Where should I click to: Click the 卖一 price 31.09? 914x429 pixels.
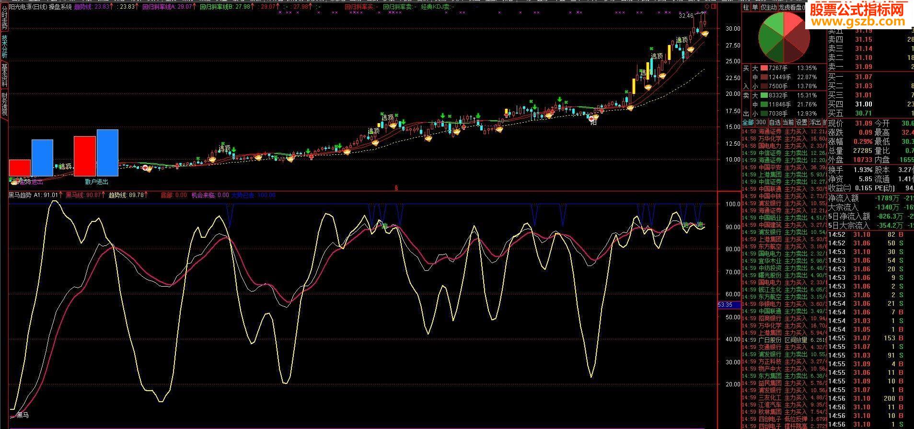tap(863, 67)
